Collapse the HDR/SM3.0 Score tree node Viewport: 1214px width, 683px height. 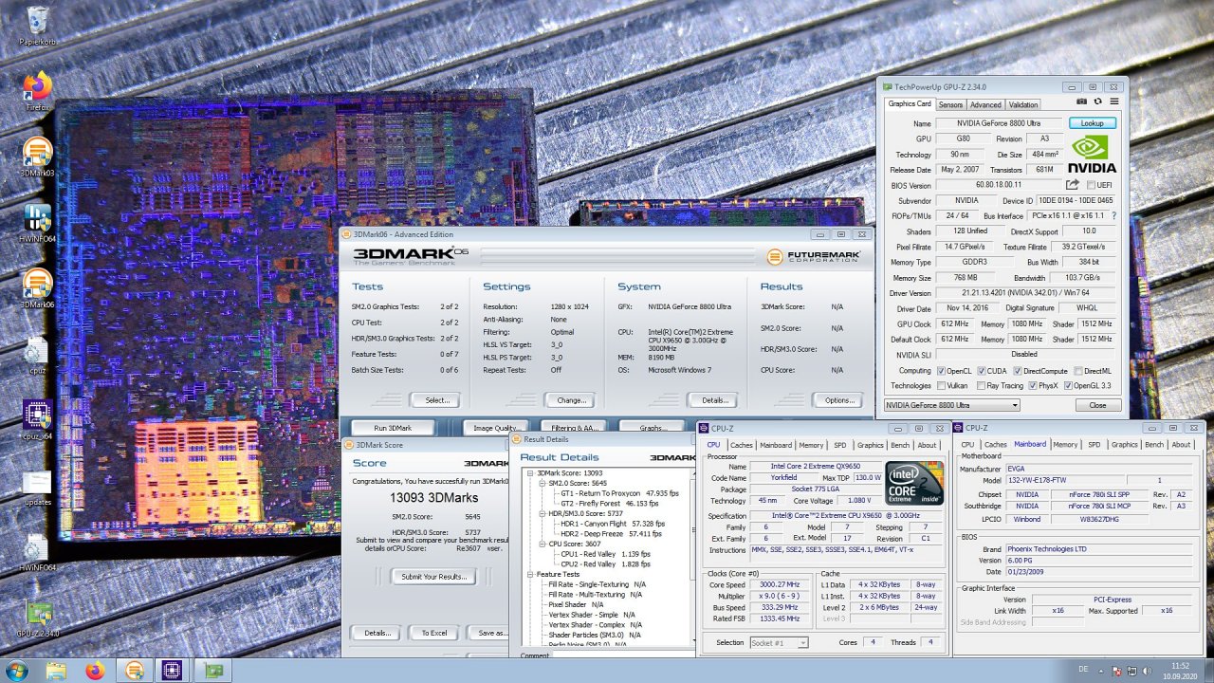543,513
